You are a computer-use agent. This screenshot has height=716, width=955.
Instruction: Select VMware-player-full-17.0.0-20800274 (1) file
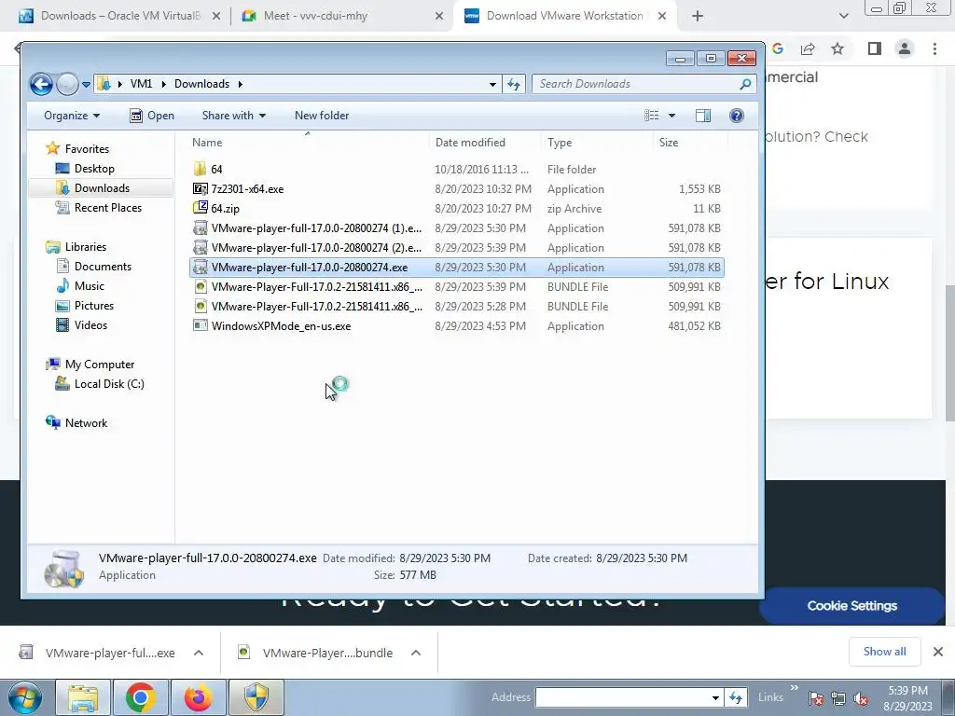457,228
